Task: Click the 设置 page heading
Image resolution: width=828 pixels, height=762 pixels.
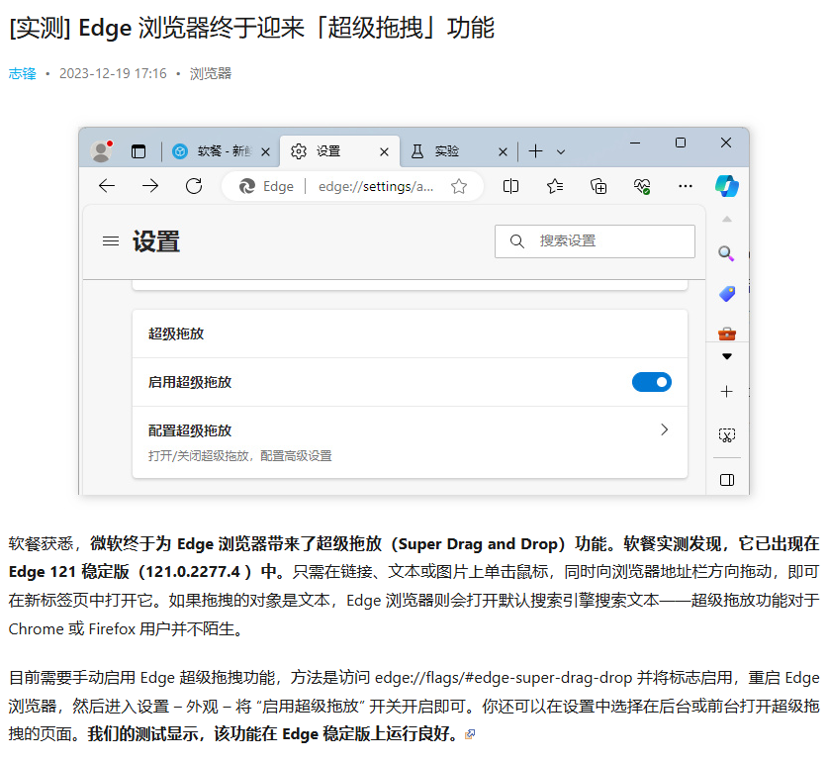Action: 155,241
